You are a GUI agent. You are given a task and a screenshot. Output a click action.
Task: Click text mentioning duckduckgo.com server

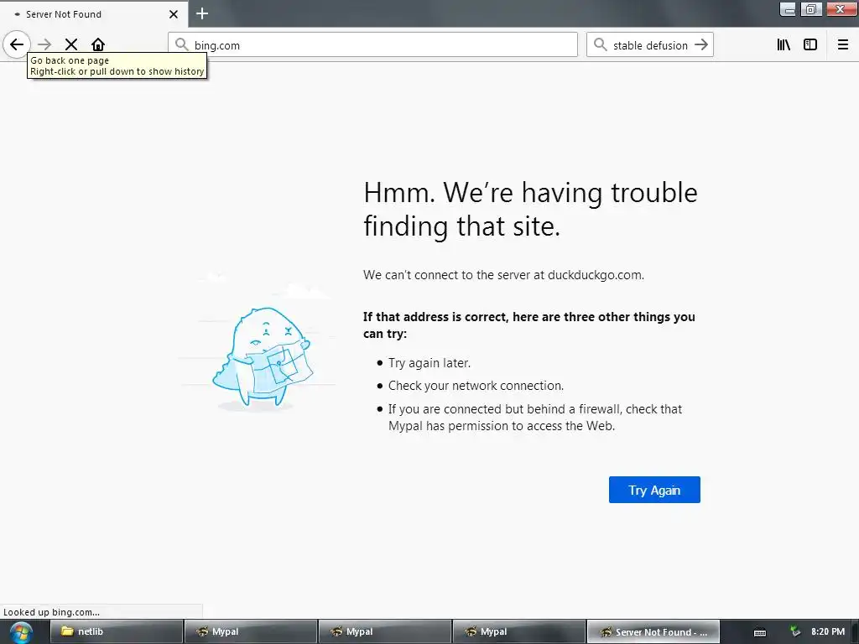(x=503, y=275)
